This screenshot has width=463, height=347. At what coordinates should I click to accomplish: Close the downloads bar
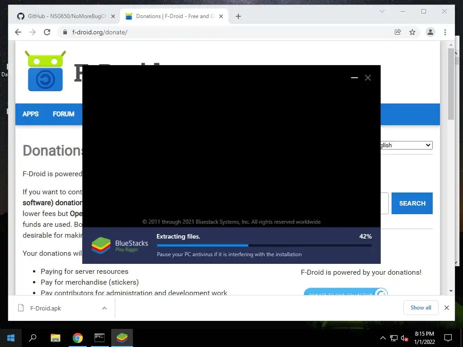pos(446,308)
